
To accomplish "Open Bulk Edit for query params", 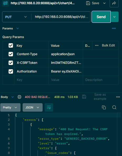I will 108,45.
